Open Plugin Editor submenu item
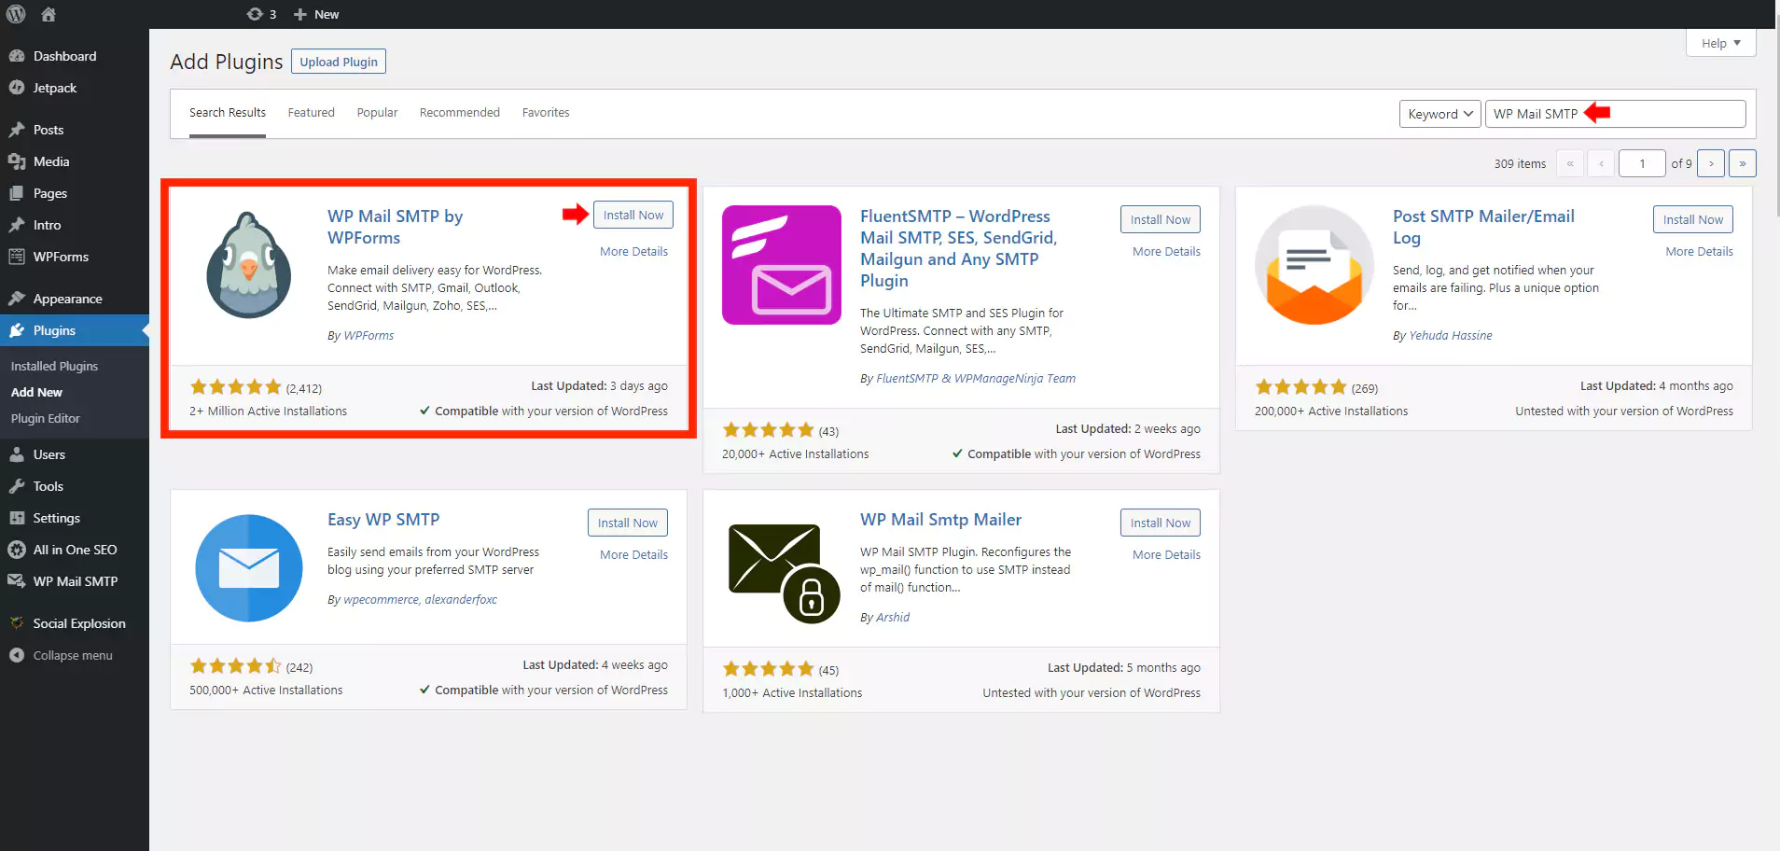Viewport: 1780px width, 851px height. [45, 418]
